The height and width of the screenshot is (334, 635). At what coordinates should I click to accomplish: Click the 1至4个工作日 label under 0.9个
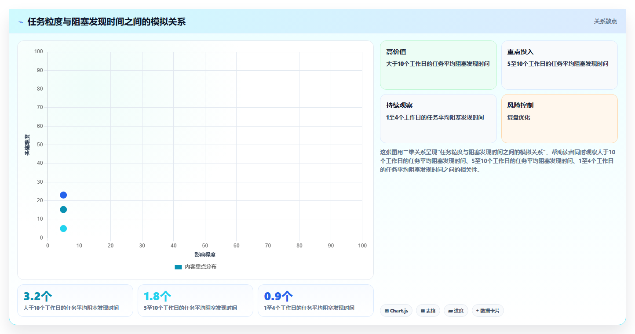pos(309,308)
